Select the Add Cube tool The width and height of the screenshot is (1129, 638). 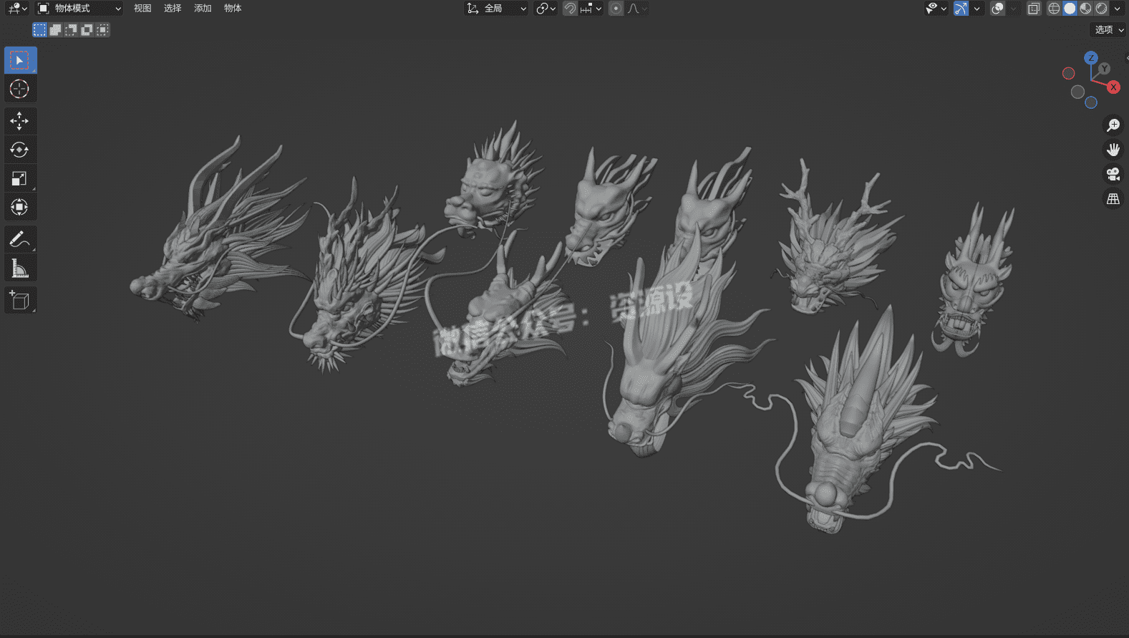point(19,300)
